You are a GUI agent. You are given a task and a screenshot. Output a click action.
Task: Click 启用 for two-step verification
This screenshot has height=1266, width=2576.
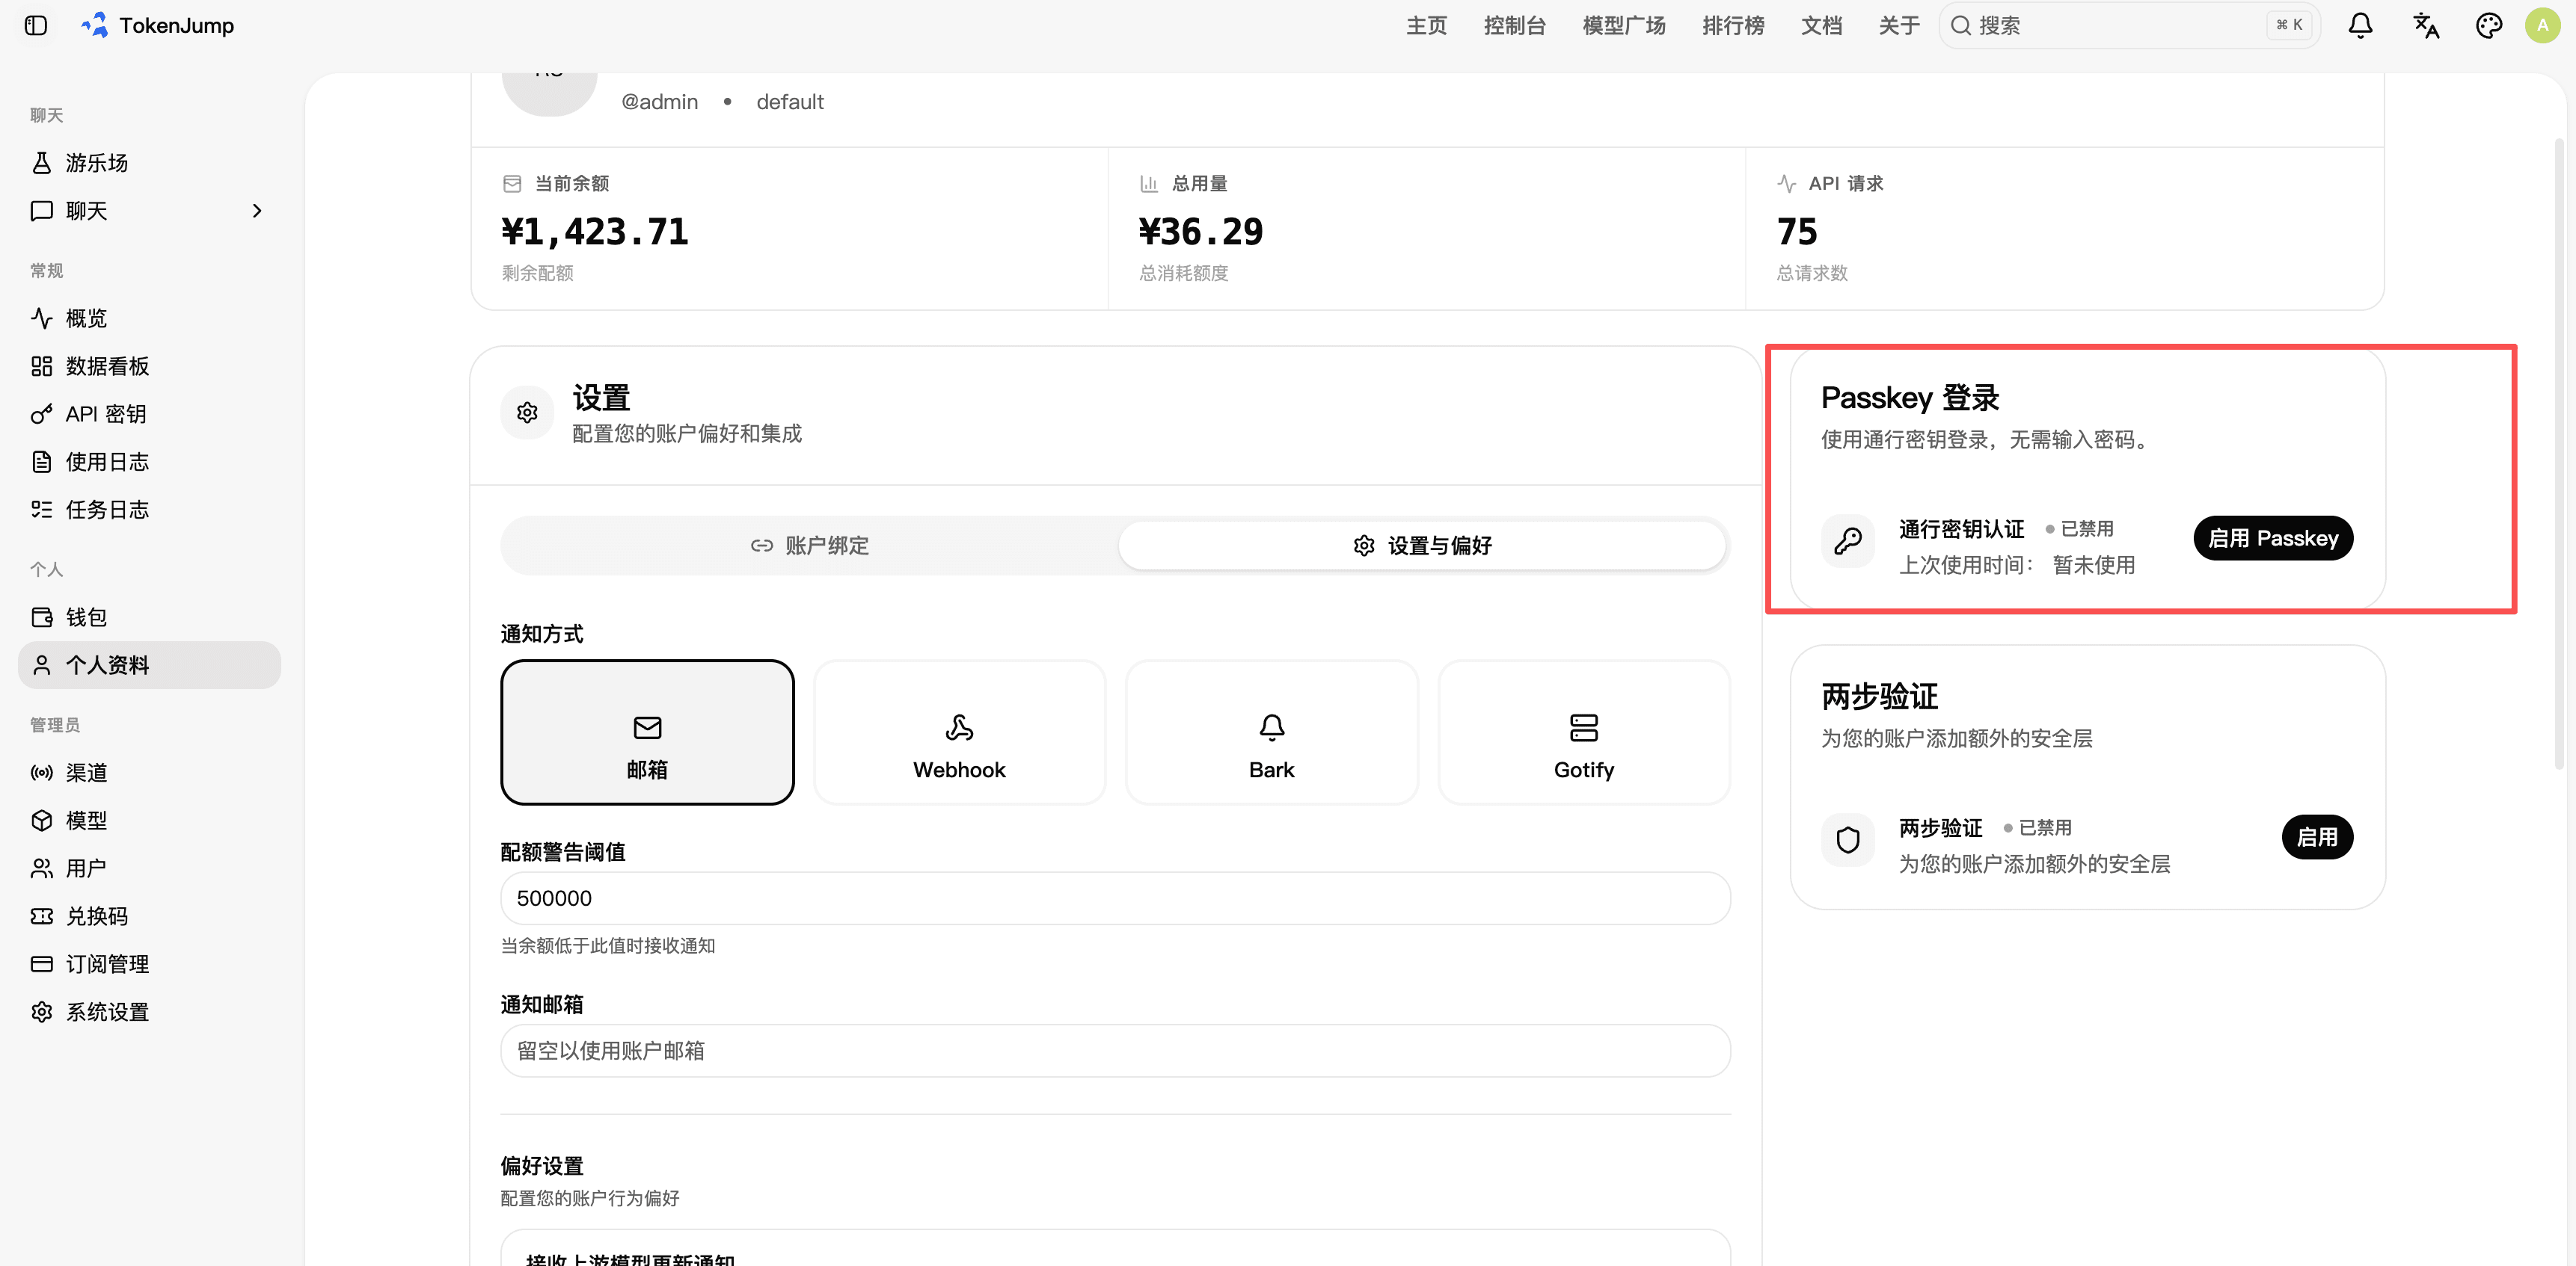[2317, 837]
